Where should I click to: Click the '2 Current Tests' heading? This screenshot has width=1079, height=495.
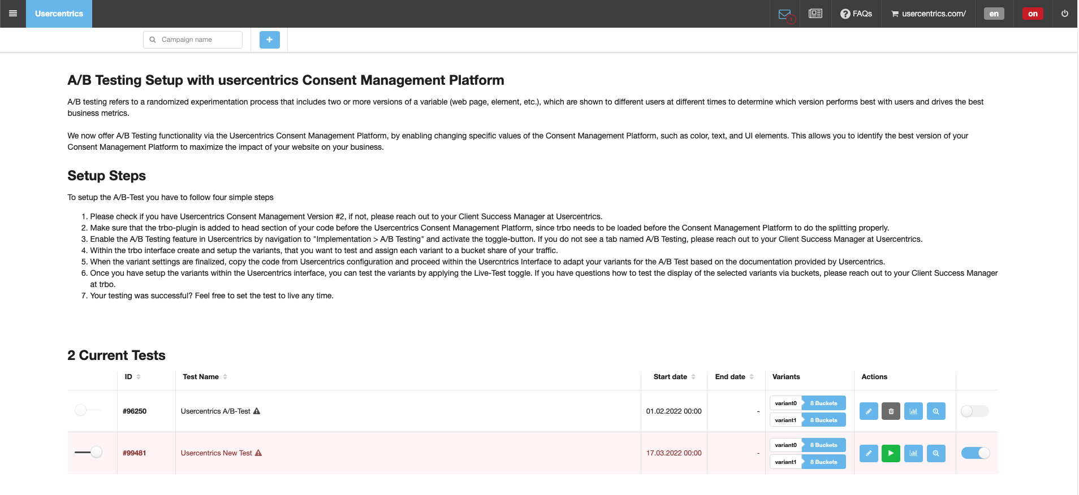(x=116, y=355)
